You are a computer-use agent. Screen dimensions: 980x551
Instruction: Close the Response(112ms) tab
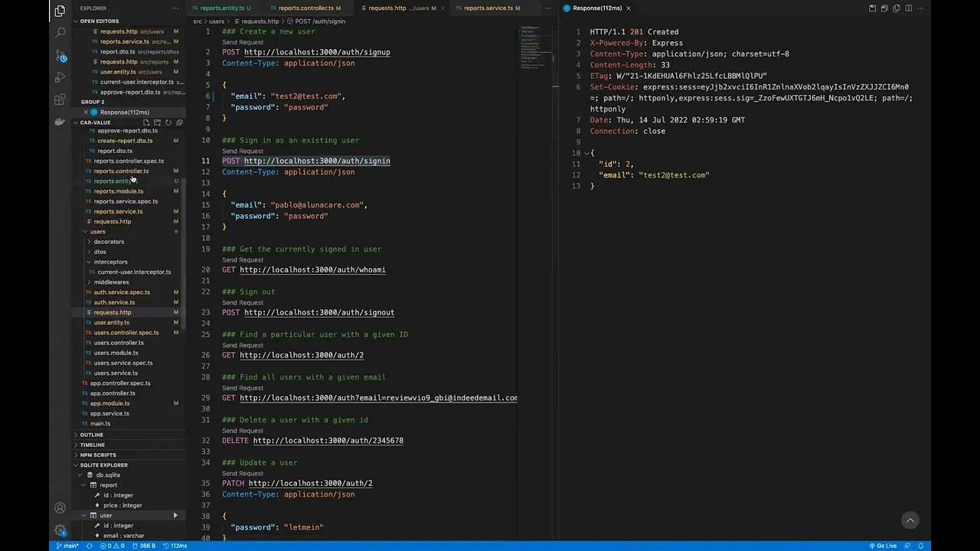(x=629, y=8)
